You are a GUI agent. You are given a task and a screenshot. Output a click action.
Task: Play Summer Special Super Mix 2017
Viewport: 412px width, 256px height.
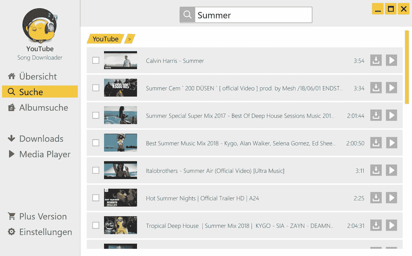click(x=391, y=115)
